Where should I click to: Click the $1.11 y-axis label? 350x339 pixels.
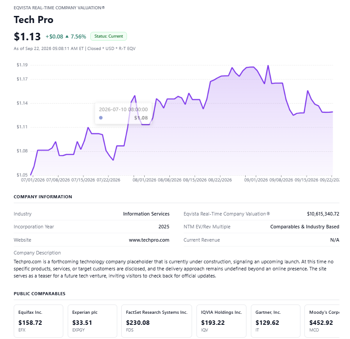point(22,127)
